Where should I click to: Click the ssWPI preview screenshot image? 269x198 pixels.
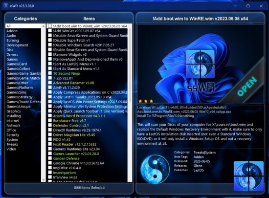click(201, 64)
